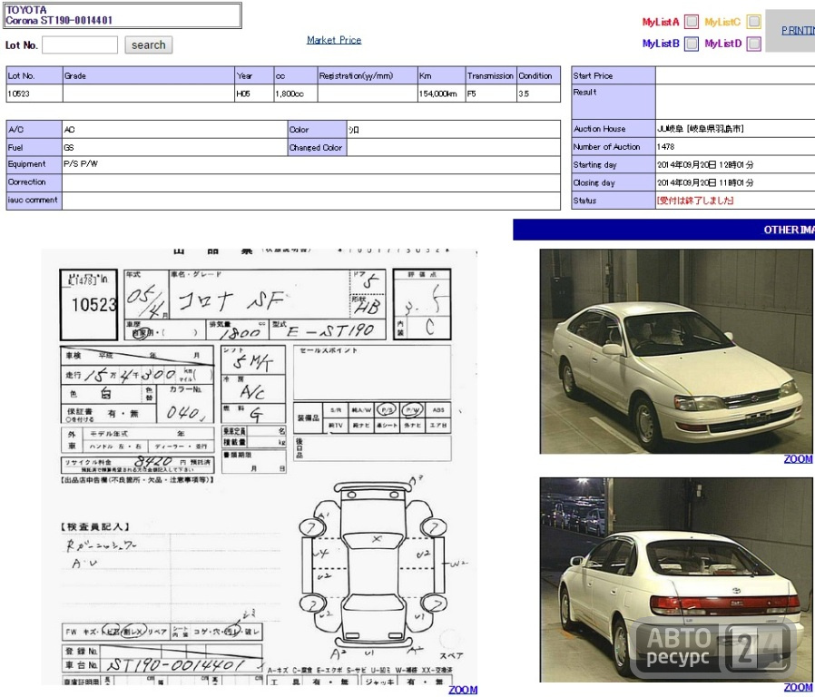Open the auction sheet image
The image size is (815, 697).
tap(259, 466)
